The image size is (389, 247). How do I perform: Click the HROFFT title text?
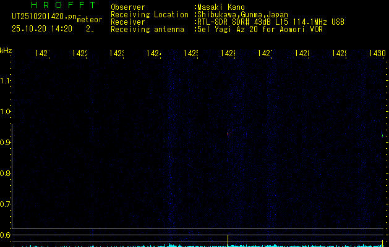coord(63,5)
